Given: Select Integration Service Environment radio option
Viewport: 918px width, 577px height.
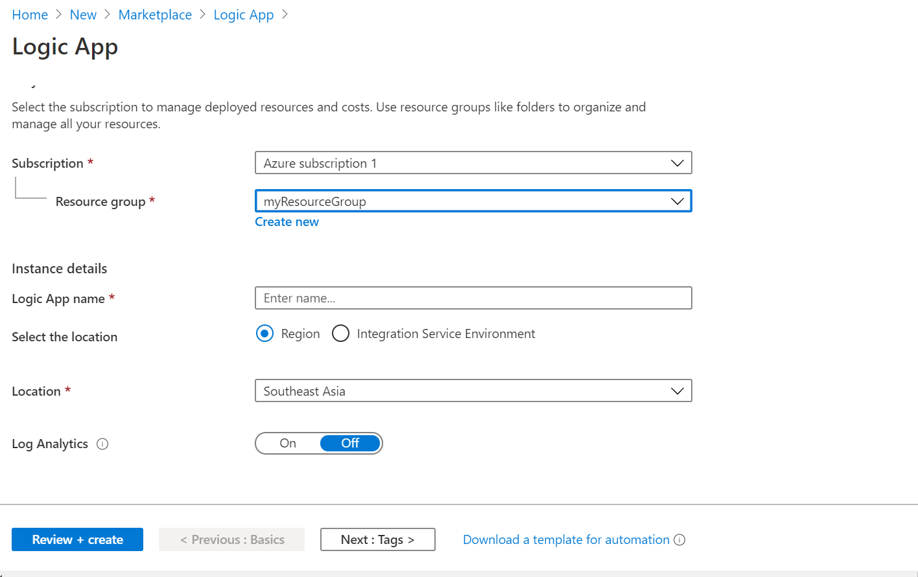Looking at the screenshot, I should coord(340,334).
